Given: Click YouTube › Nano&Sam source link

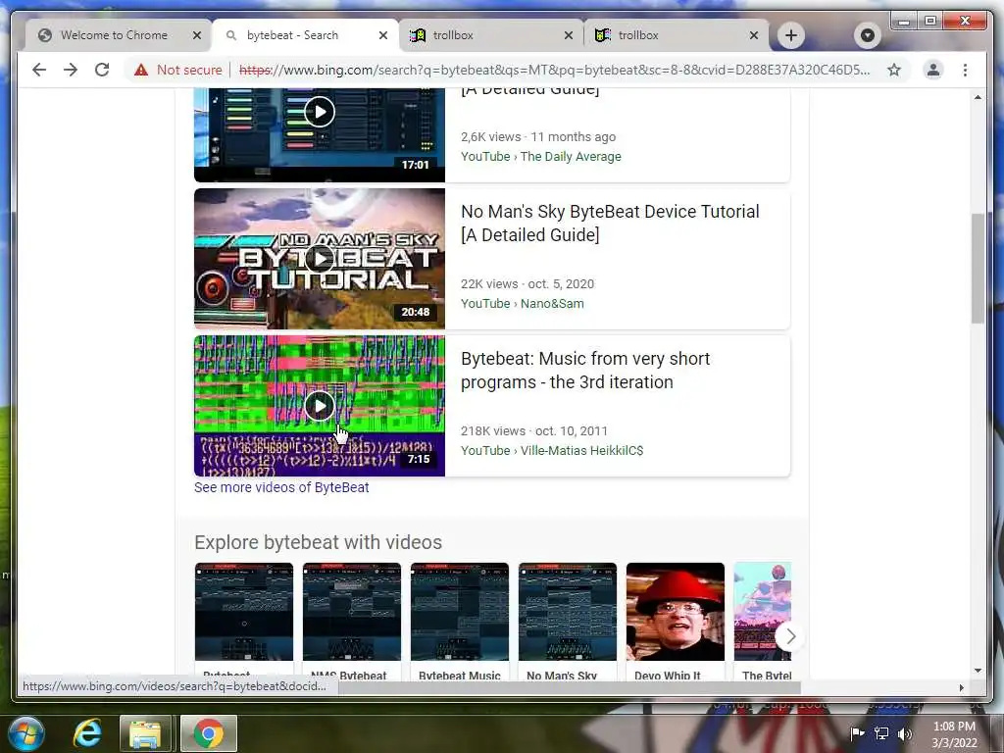Looking at the screenshot, I should (x=523, y=304).
